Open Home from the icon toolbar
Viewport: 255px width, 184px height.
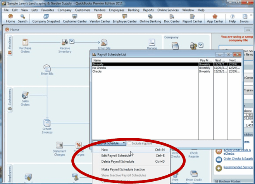click(x=10, y=18)
